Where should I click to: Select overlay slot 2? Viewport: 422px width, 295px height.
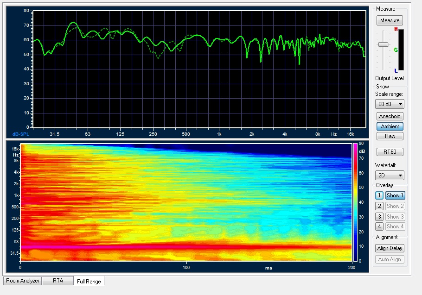coord(379,206)
